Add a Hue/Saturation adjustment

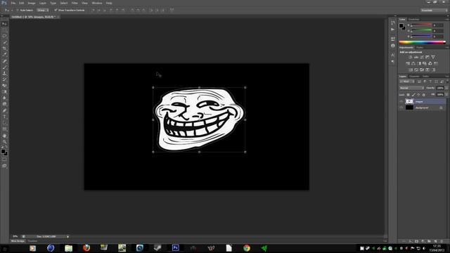point(408,63)
